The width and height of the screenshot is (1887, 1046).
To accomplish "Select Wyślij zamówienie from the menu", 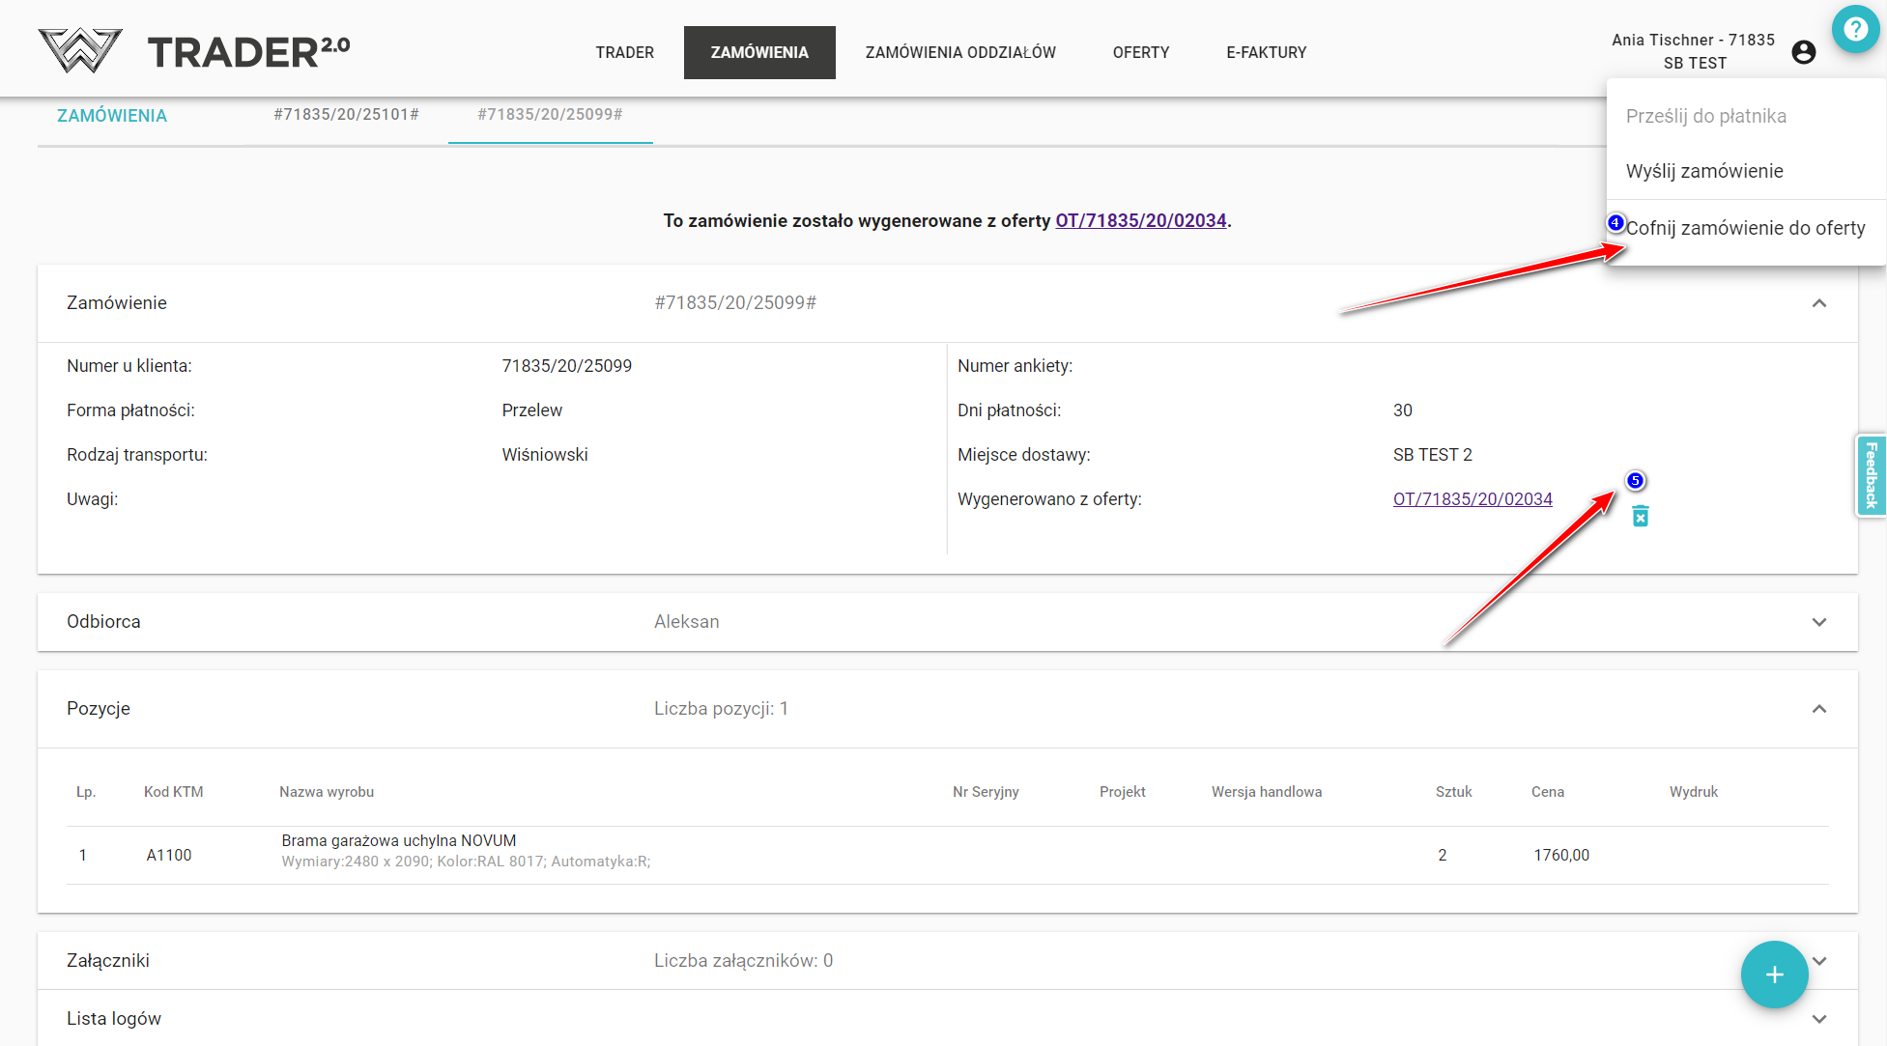I will pyautogui.click(x=1704, y=171).
